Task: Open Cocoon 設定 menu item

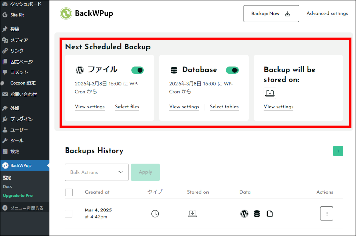Action: coord(24,83)
